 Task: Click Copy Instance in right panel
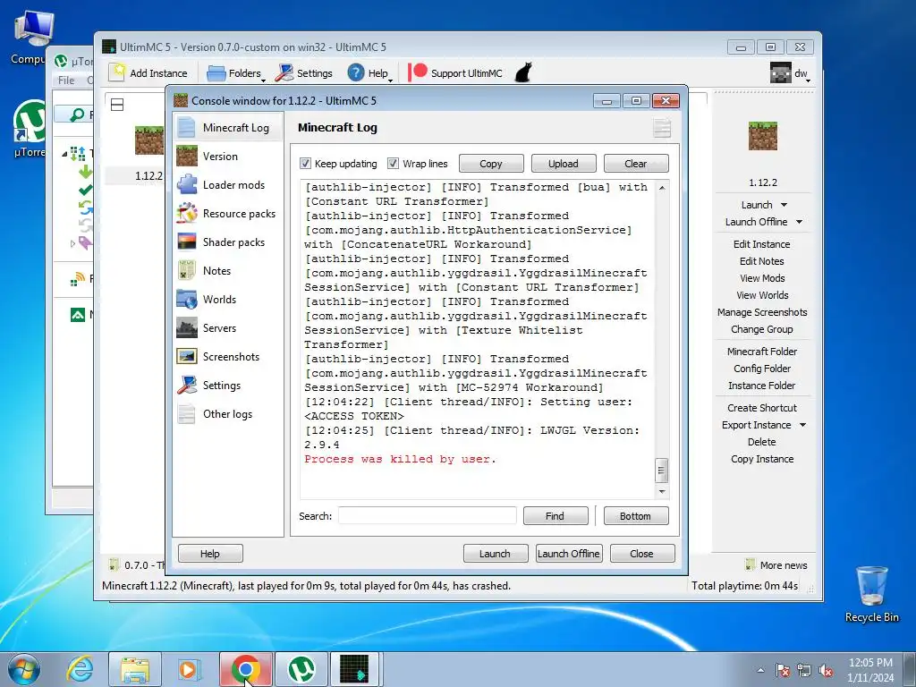pyautogui.click(x=762, y=459)
